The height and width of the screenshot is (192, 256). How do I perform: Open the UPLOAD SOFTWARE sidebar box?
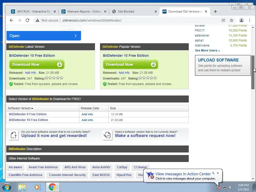click(x=223, y=65)
